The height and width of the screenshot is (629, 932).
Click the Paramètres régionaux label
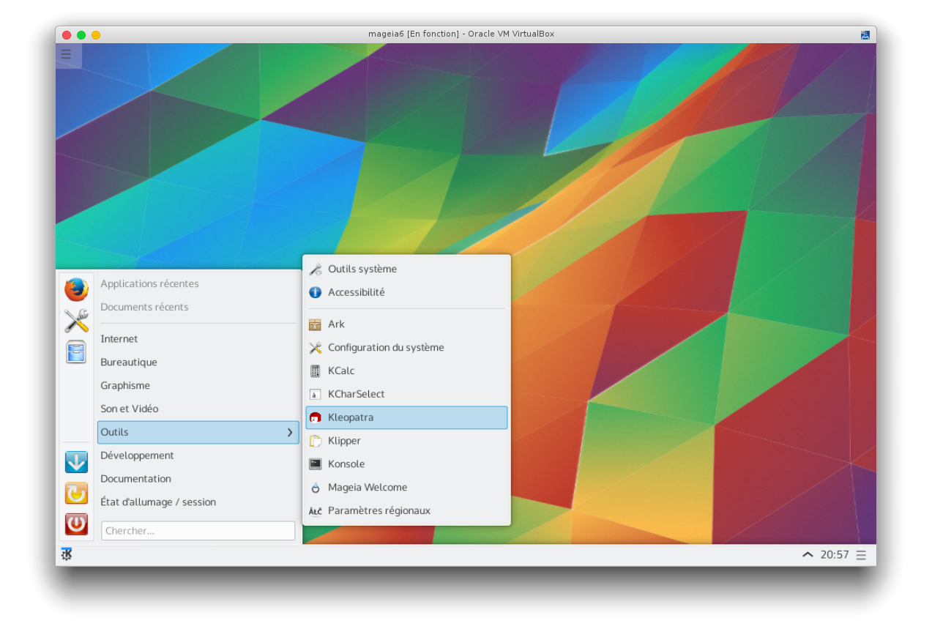(379, 511)
